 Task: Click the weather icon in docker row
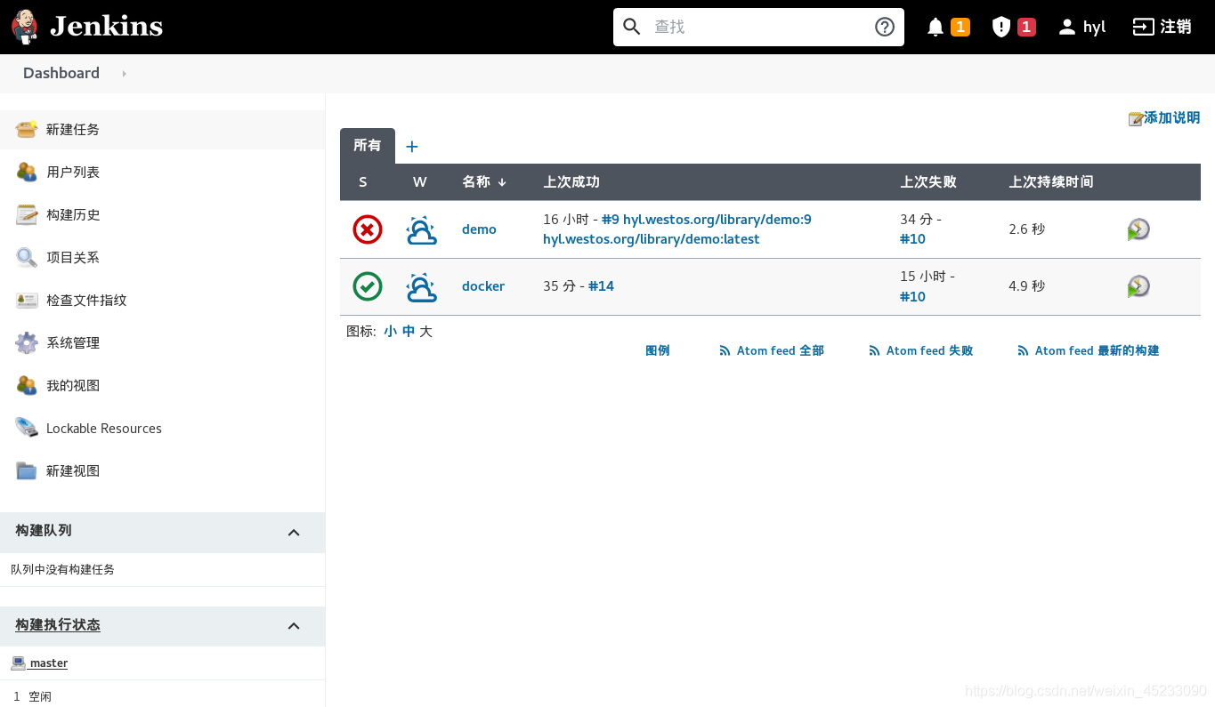(421, 286)
